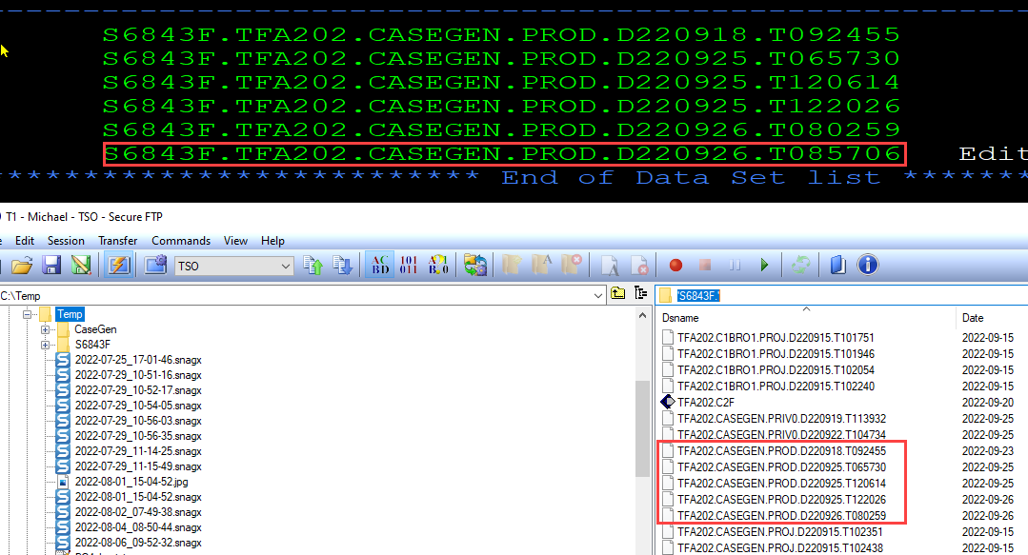
Task: Start recording with the red circle
Action: [x=675, y=266]
